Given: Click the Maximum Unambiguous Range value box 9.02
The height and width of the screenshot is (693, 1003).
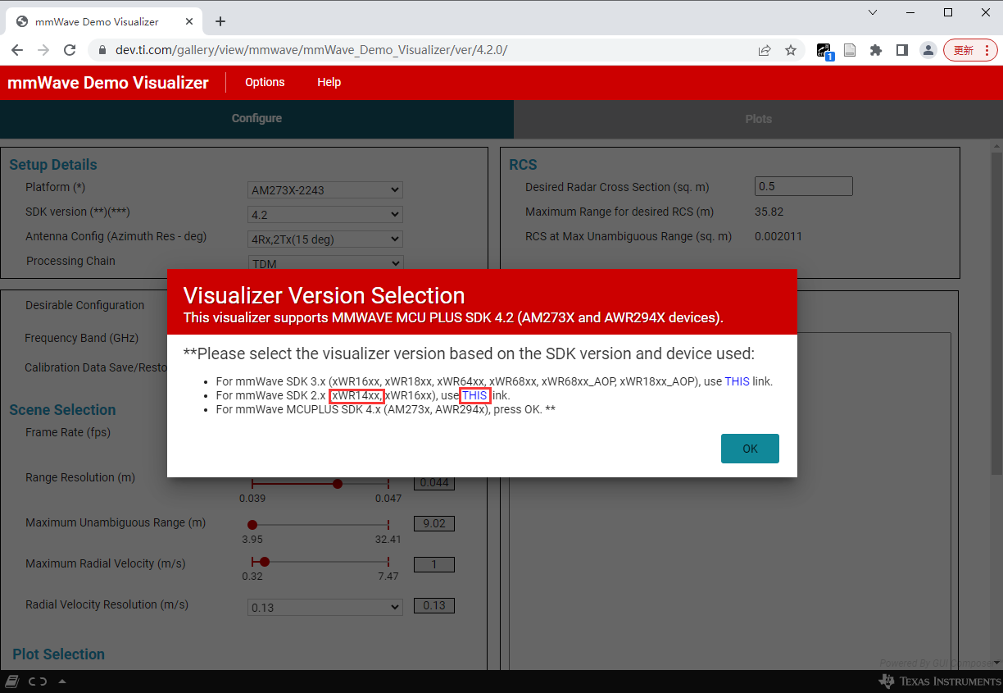Looking at the screenshot, I should pyautogui.click(x=434, y=524).
